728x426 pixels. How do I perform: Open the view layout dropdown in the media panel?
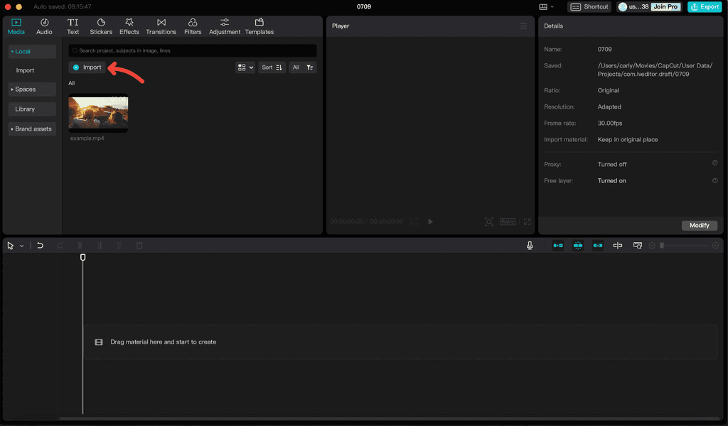[245, 67]
